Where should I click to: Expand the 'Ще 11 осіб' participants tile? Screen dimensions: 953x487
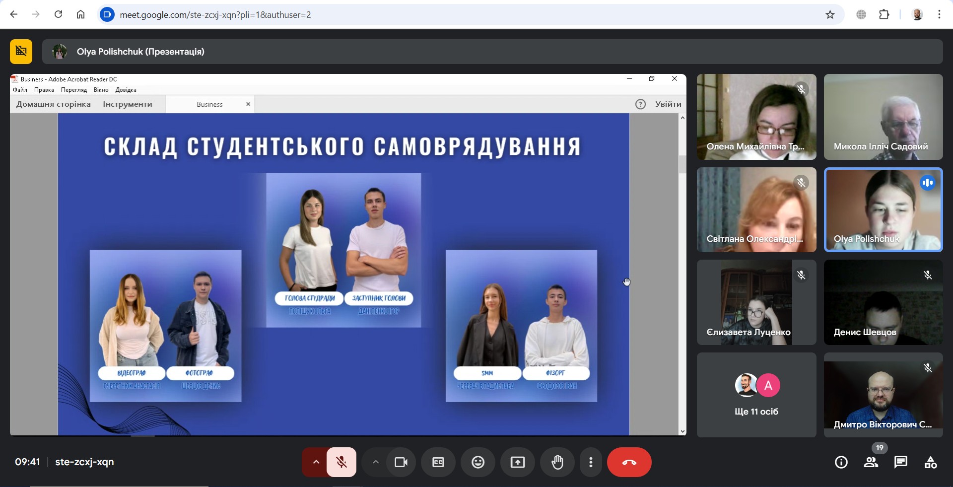tap(756, 395)
